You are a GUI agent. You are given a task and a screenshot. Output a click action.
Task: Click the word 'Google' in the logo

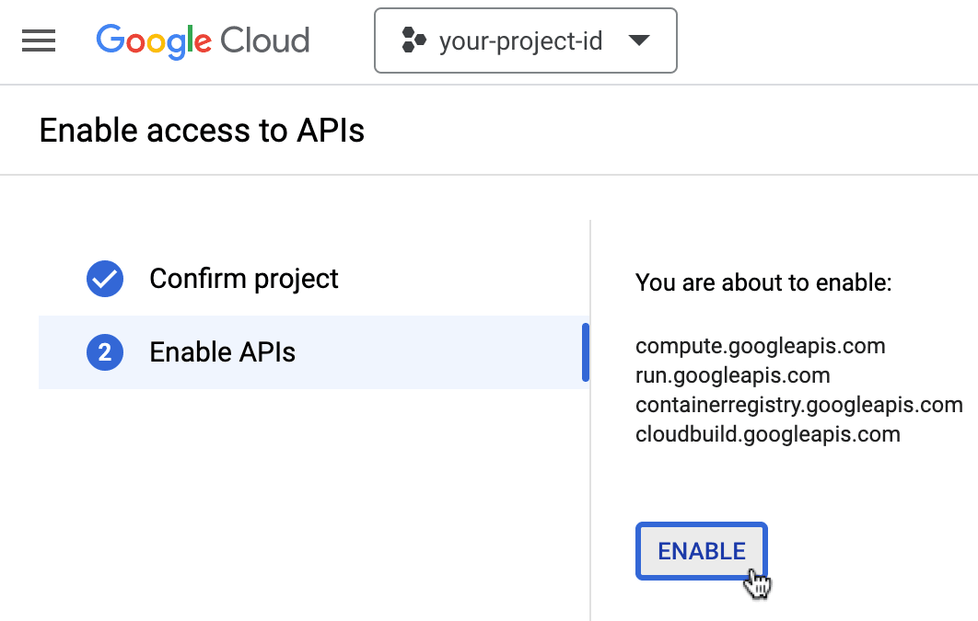tap(155, 40)
